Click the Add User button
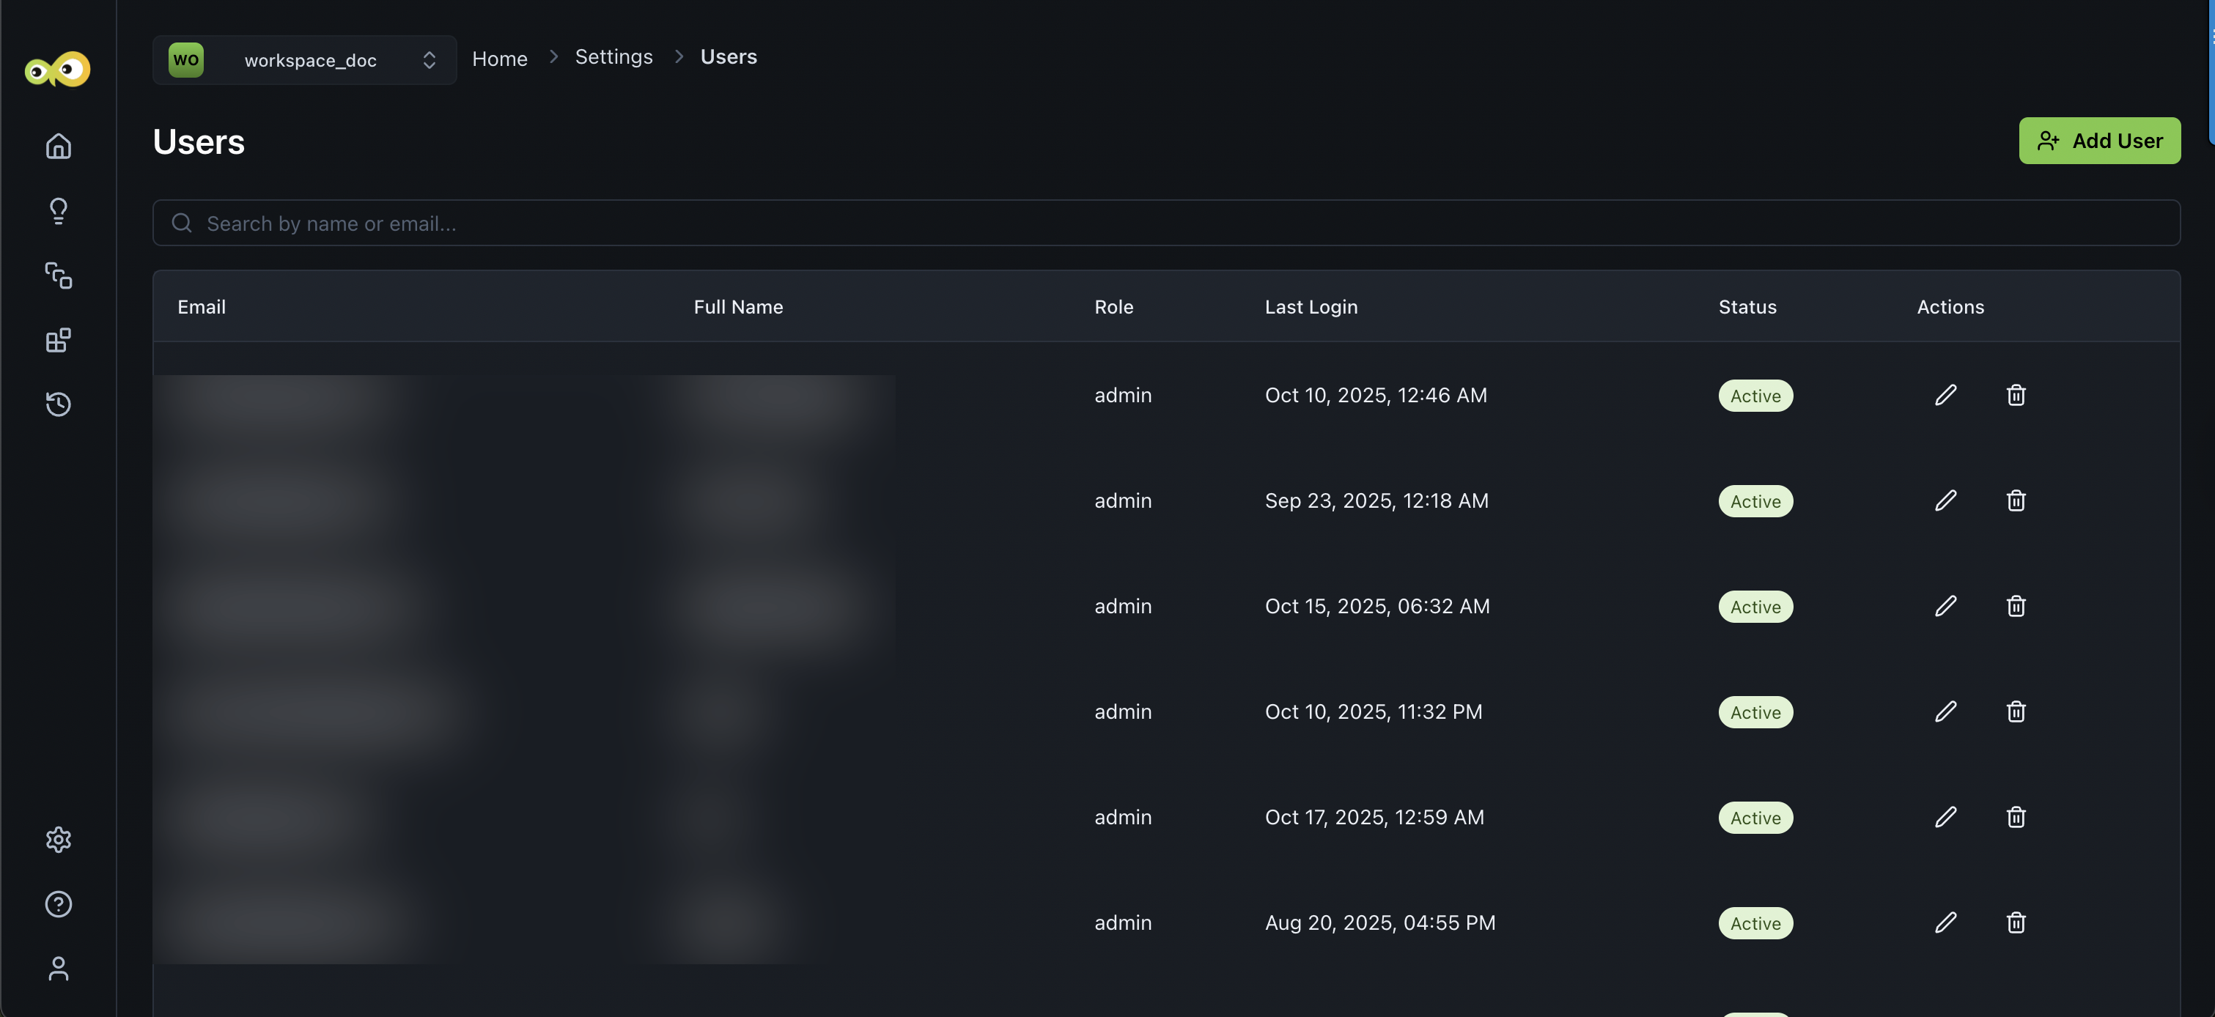The height and width of the screenshot is (1017, 2215). click(x=2099, y=141)
